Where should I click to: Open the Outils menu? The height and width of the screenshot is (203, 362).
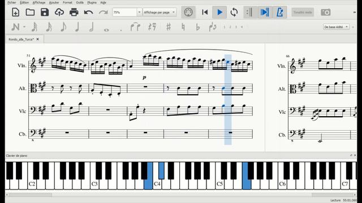80,2
